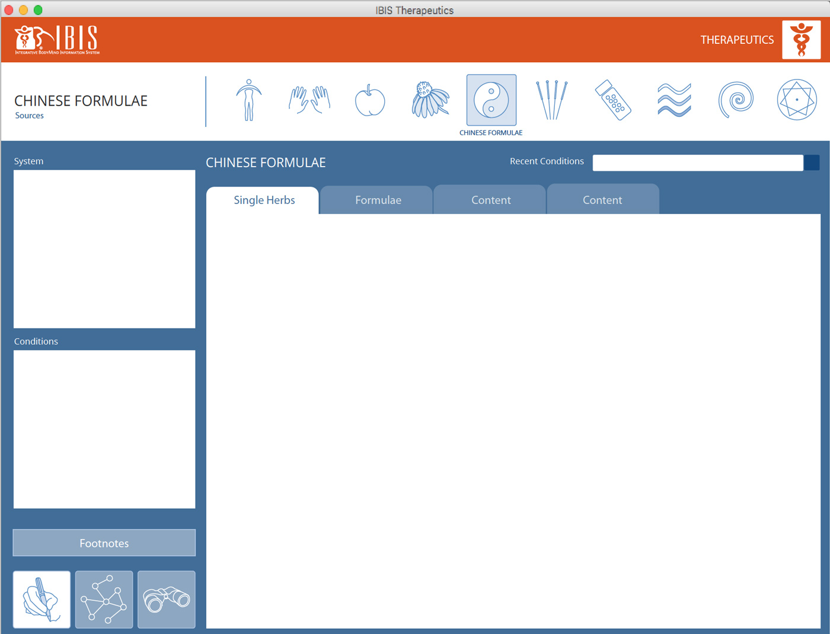Select the pill vial homeopathy icon
This screenshot has width=830, height=634.
[613, 100]
